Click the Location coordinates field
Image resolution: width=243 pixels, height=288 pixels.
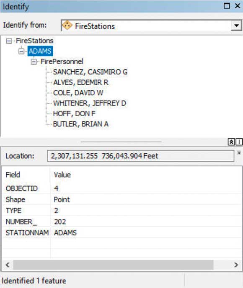tap(140, 156)
